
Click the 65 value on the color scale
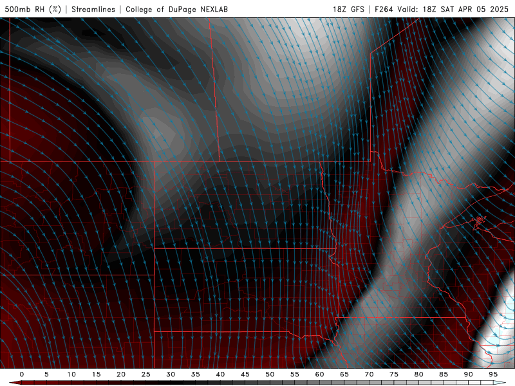(344, 374)
